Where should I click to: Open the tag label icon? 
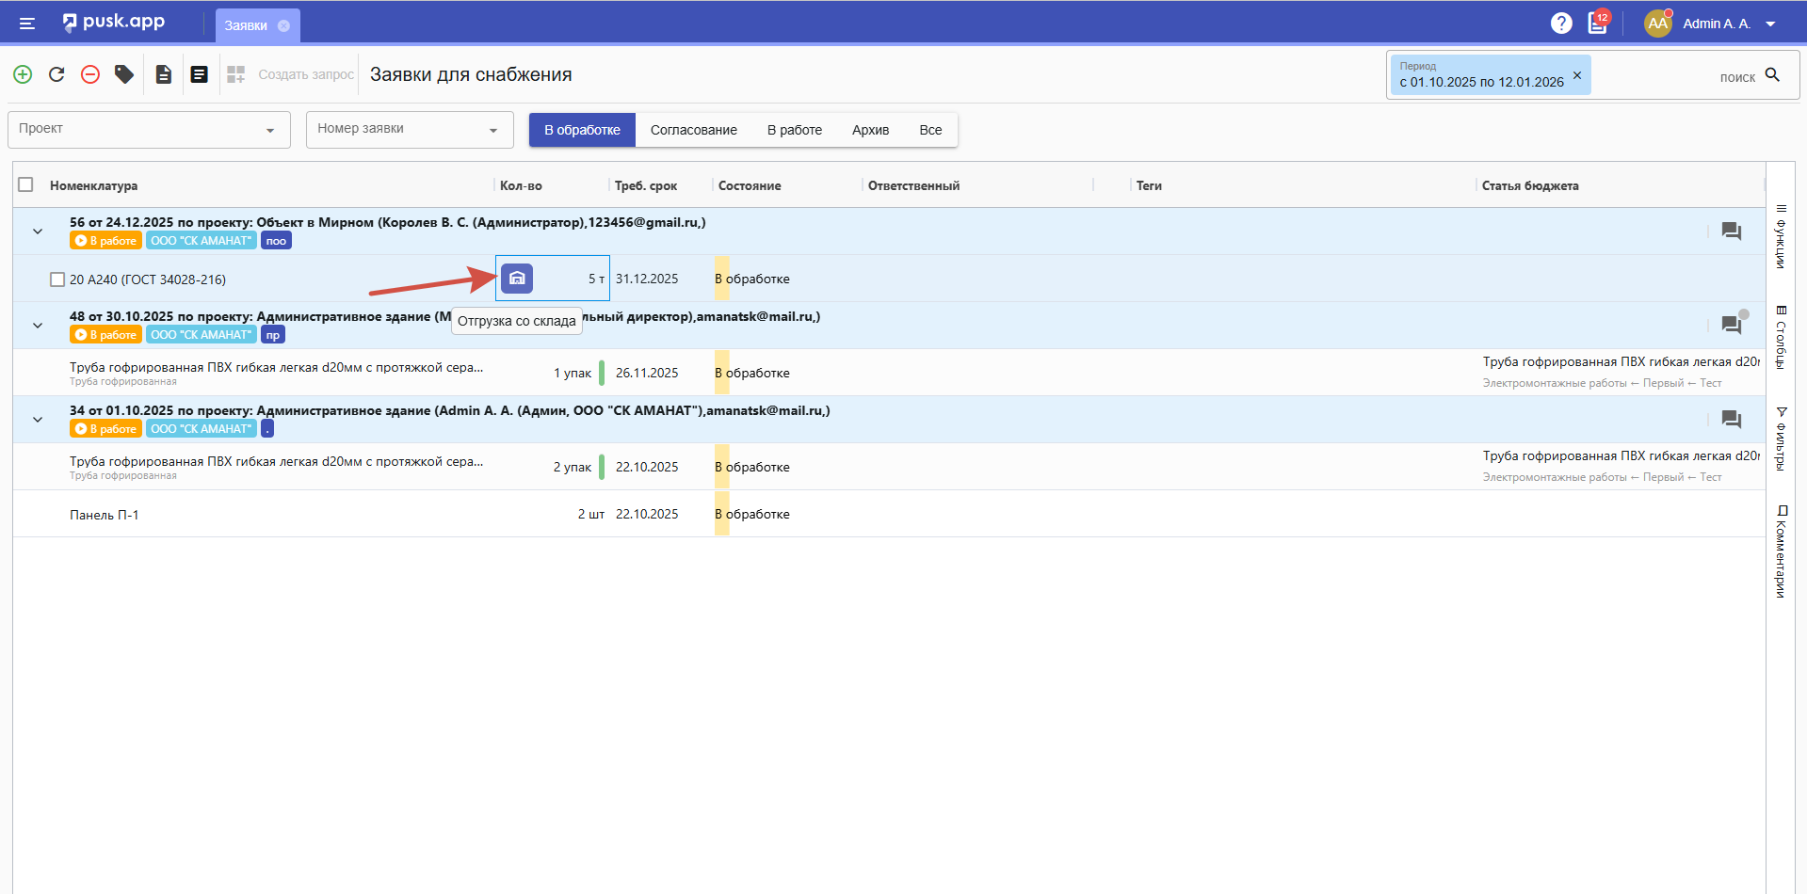coord(124,74)
